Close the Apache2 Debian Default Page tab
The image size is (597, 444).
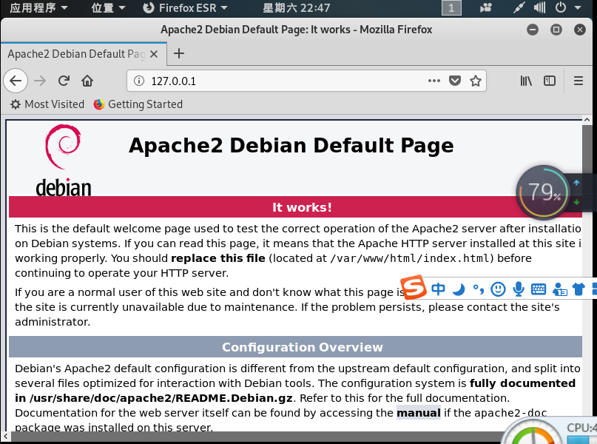(x=154, y=54)
